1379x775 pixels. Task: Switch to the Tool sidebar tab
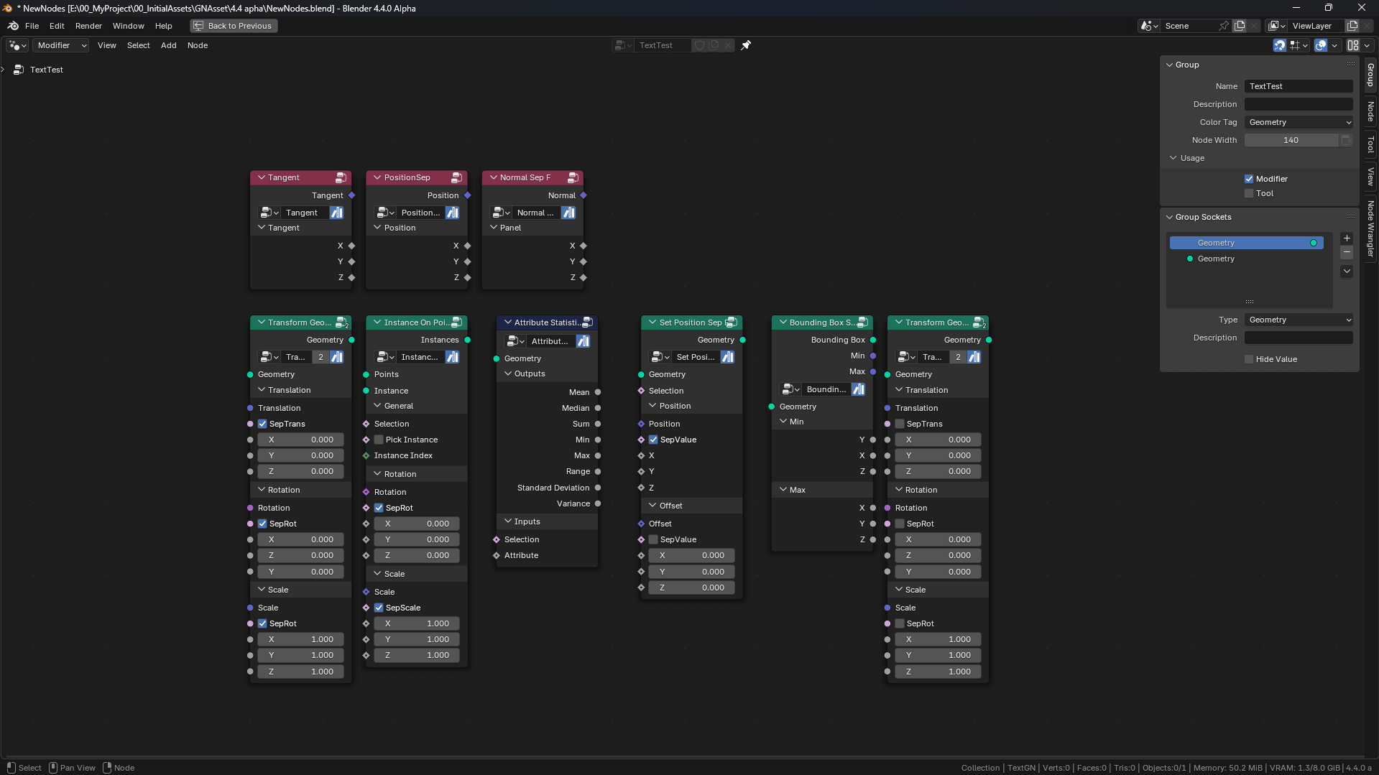click(x=1371, y=144)
